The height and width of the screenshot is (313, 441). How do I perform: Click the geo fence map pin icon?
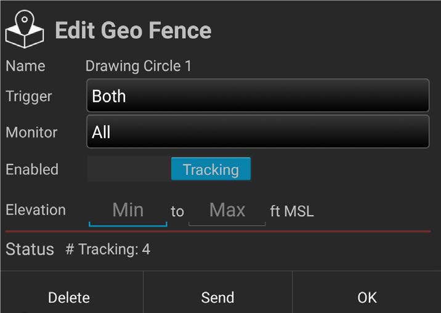click(25, 29)
